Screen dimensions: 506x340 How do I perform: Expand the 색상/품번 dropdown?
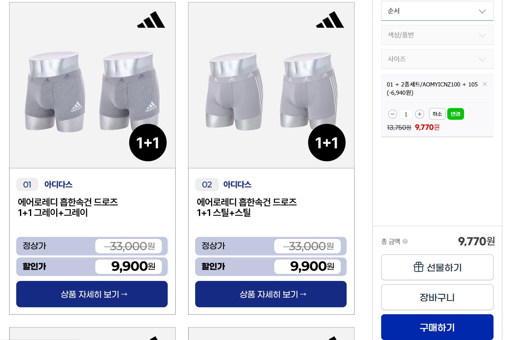(437, 35)
